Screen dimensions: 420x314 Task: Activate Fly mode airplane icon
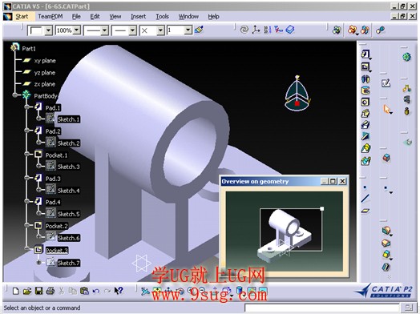(145, 292)
